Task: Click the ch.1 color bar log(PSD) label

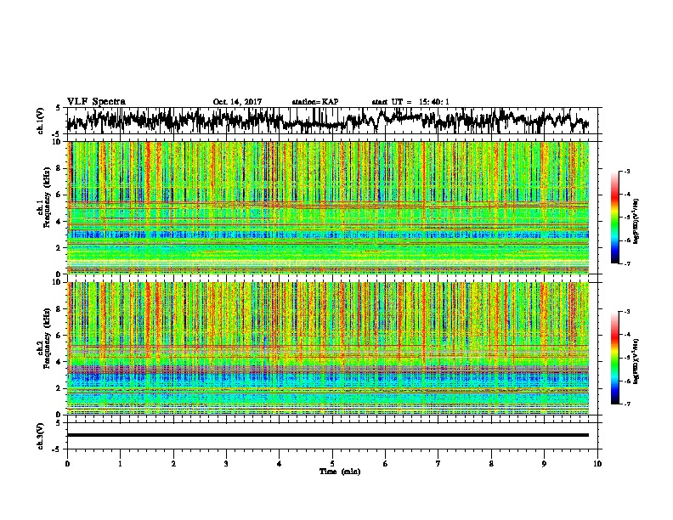Action: coord(636,221)
